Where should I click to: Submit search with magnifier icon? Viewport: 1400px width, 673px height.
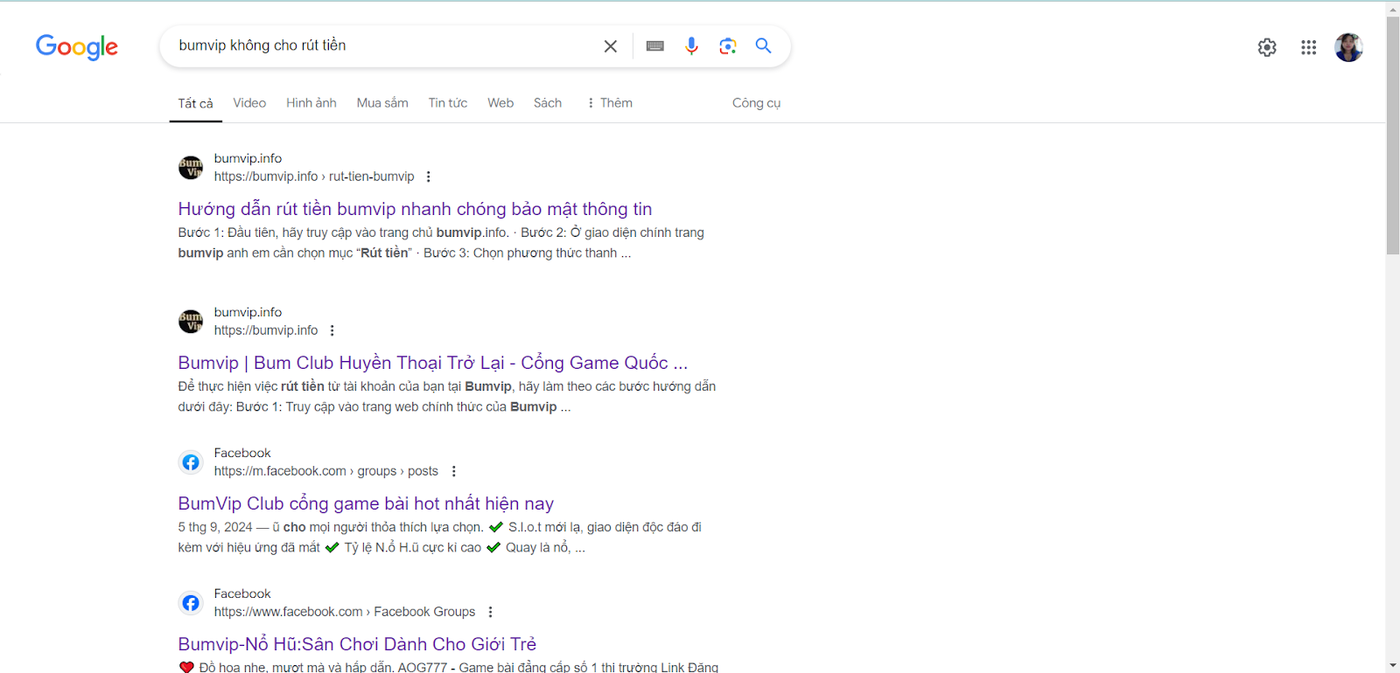[x=763, y=45]
